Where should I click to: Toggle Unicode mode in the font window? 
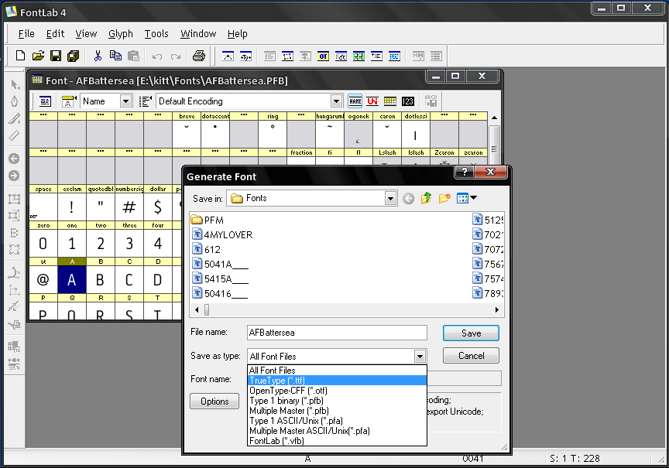click(x=372, y=101)
